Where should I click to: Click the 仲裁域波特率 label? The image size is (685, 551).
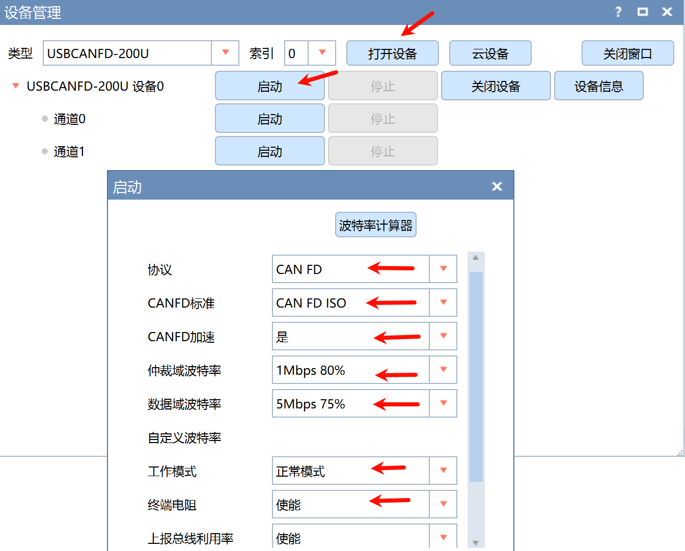[x=184, y=371]
